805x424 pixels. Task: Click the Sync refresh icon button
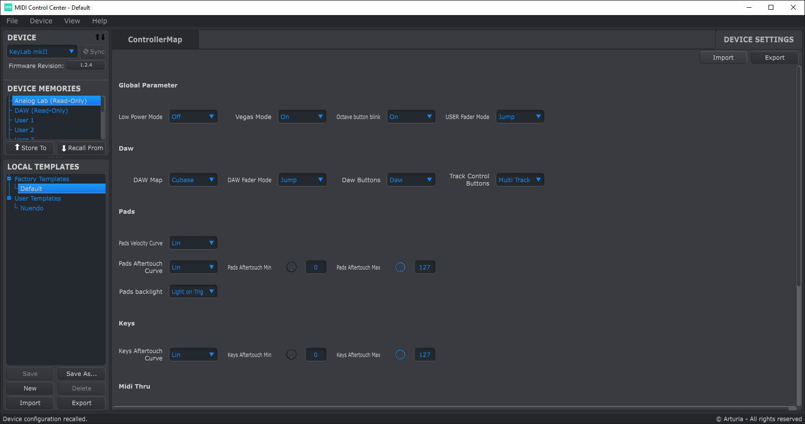click(93, 51)
